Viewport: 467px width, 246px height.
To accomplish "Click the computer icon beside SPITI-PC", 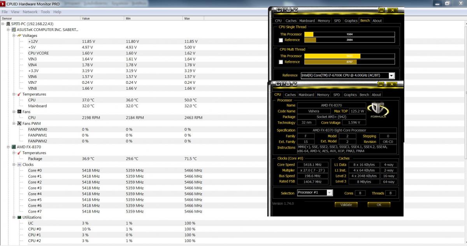I will [x=8, y=24].
